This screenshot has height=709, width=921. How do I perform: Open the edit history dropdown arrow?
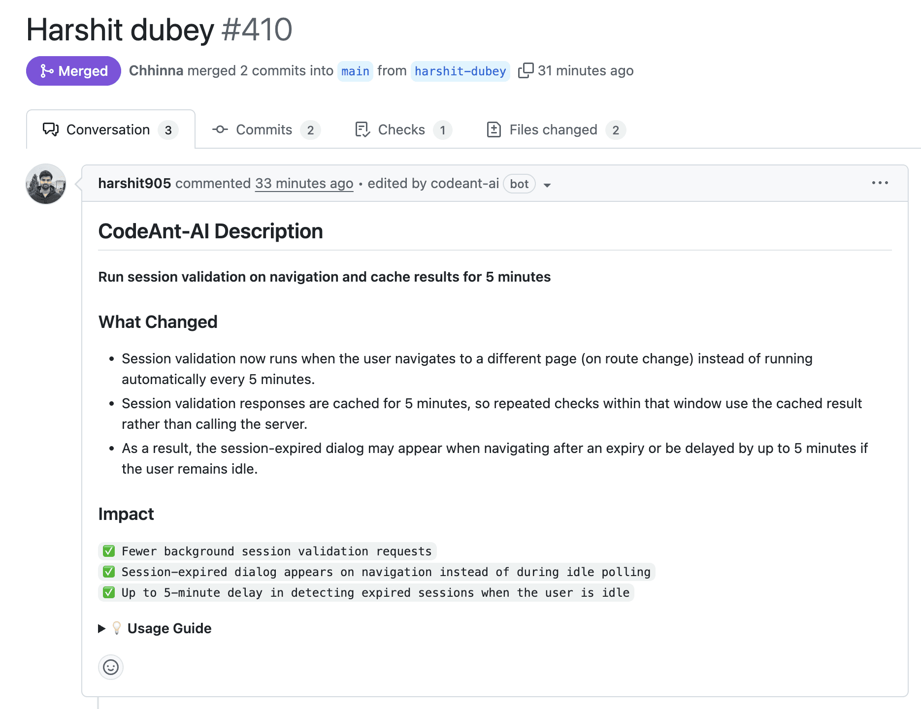(547, 185)
